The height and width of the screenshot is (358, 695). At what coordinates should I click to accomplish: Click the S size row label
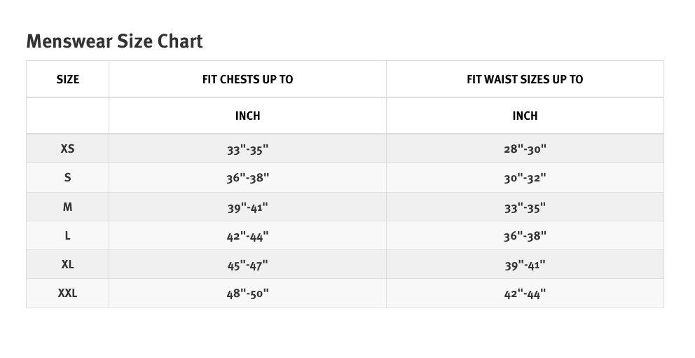[67, 177]
